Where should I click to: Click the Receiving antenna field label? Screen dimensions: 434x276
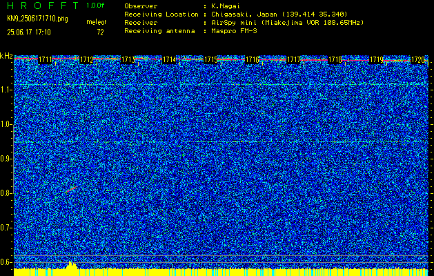coord(159,31)
